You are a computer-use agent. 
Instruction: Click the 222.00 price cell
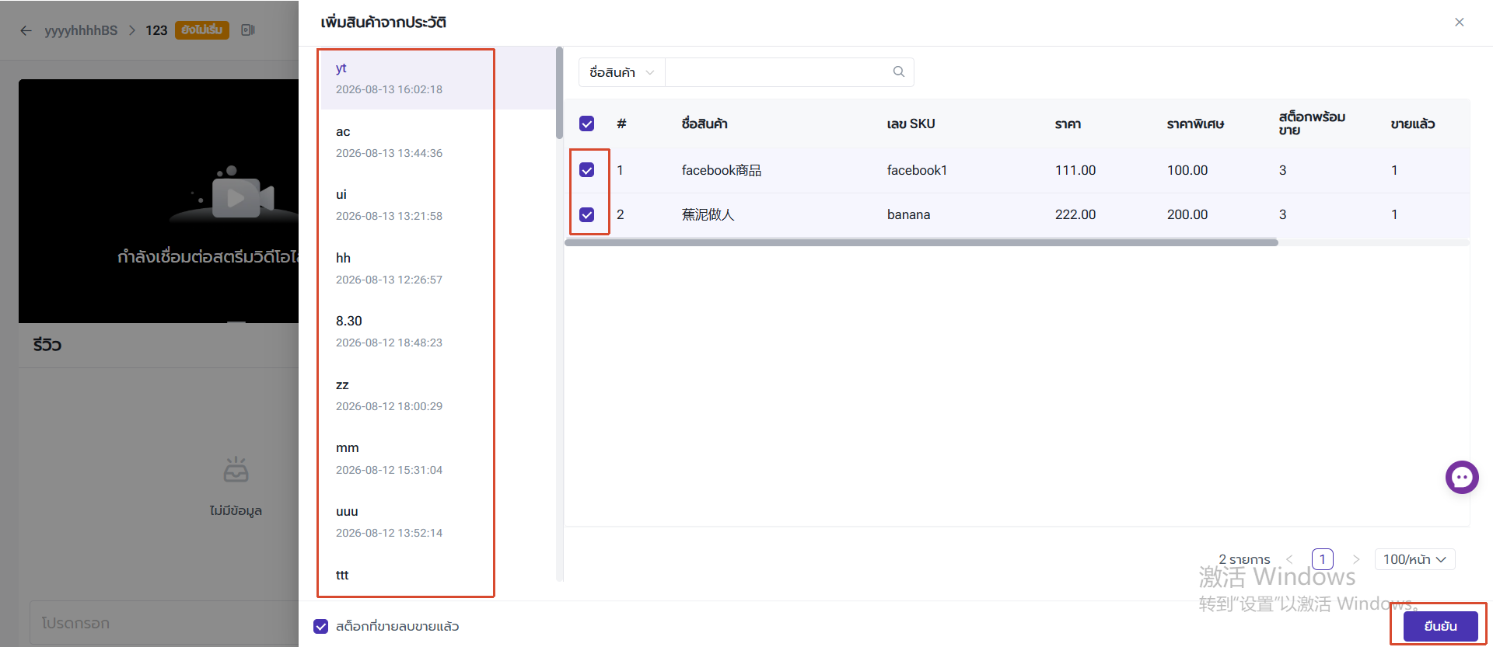(1075, 214)
